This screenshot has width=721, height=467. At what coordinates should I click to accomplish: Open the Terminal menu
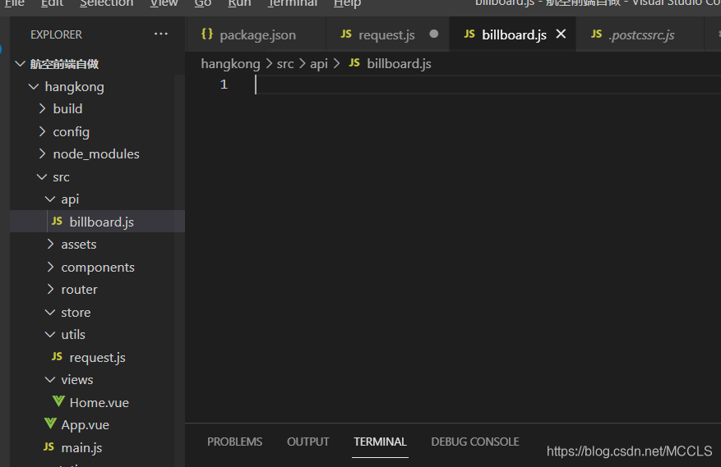tap(293, 3)
